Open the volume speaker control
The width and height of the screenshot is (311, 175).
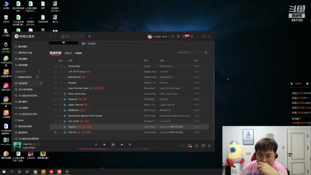pos(196,146)
